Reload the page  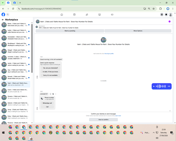tap(13, 9)
